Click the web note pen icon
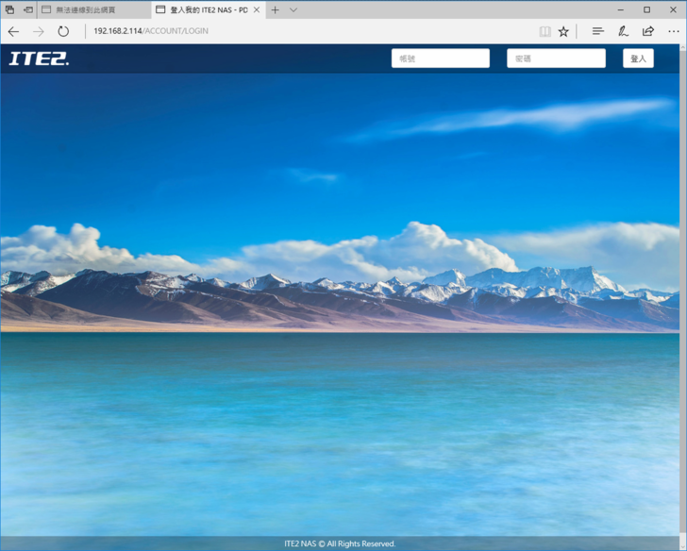This screenshot has height=551, width=687. point(623,31)
